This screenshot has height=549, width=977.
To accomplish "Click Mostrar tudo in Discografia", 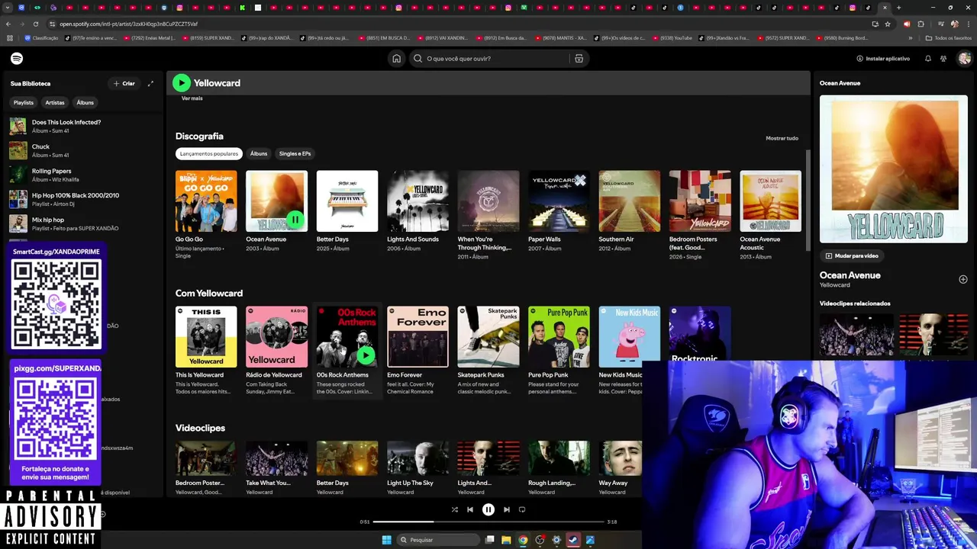I will click(x=782, y=138).
